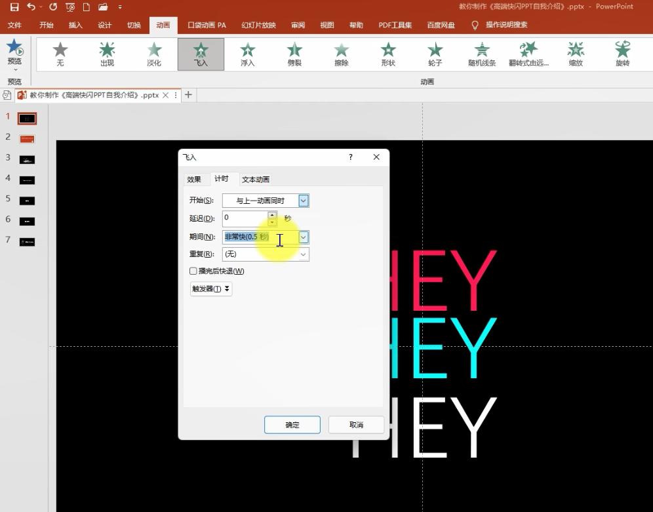Choose the 浮入 (Float In) animation

(x=247, y=54)
